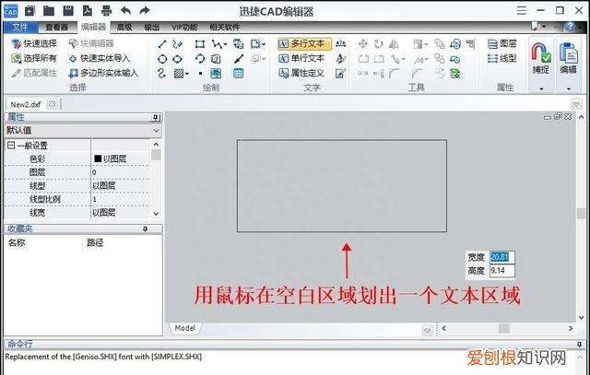Print using the printer icon
The image size is (590, 375).
tap(107, 10)
